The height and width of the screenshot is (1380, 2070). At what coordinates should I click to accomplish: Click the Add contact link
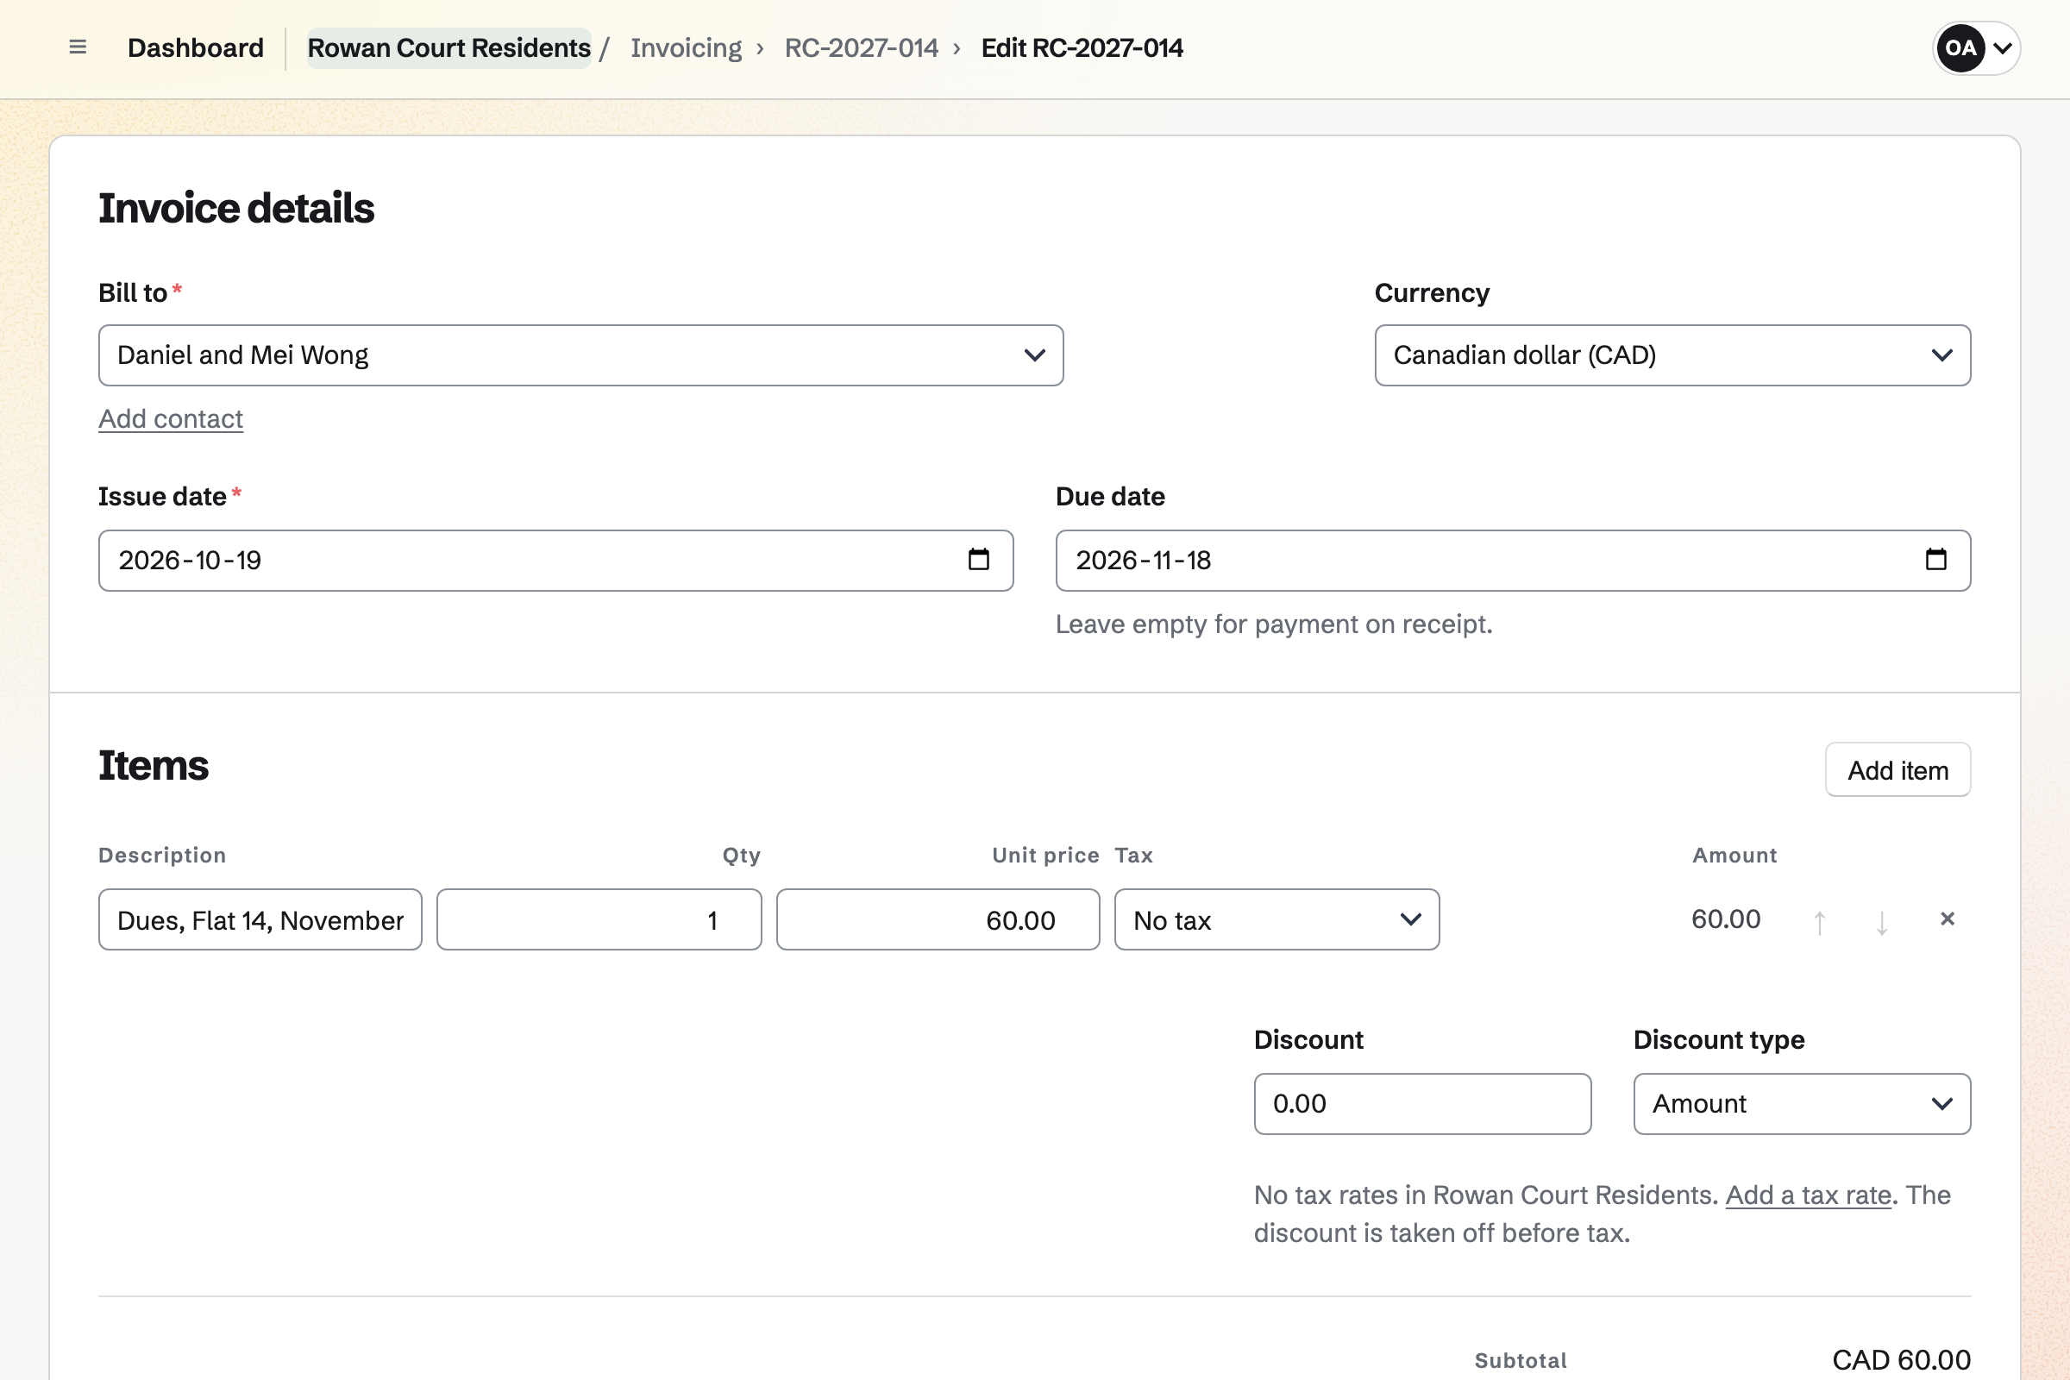click(x=171, y=419)
